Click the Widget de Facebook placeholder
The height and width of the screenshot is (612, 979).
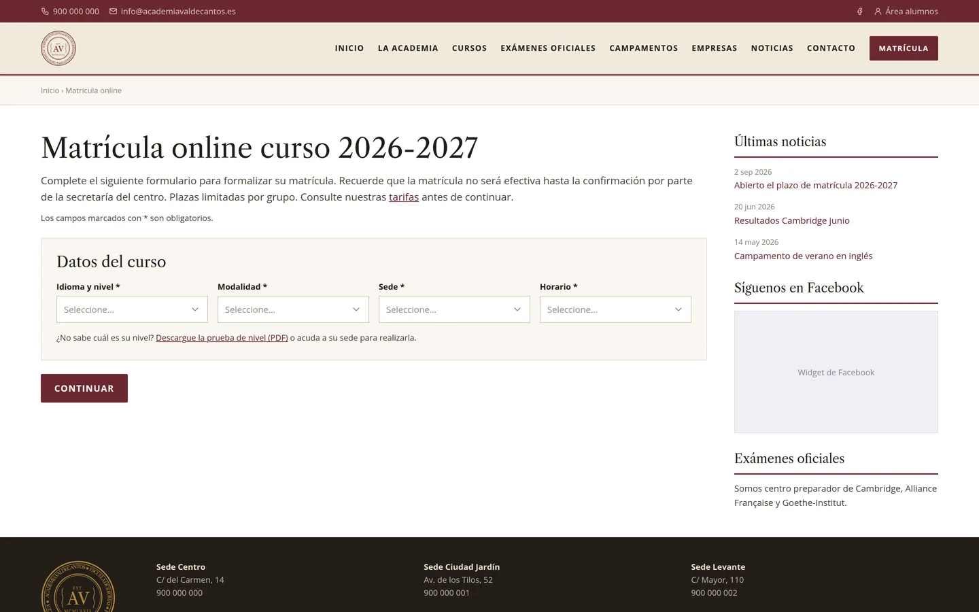836,372
